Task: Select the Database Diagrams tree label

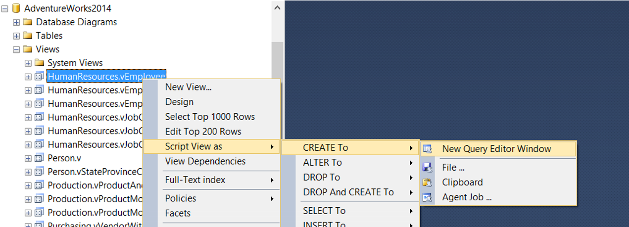Action: tap(77, 22)
